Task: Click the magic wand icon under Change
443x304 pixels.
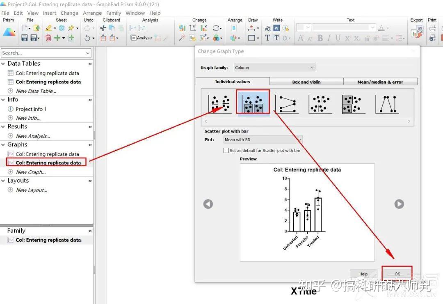Action: coord(181,37)
